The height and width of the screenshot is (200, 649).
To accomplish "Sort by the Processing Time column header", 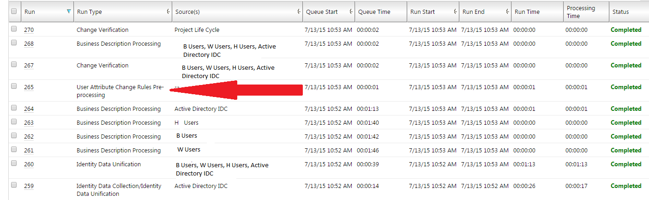I will click(x=581, y=12).
